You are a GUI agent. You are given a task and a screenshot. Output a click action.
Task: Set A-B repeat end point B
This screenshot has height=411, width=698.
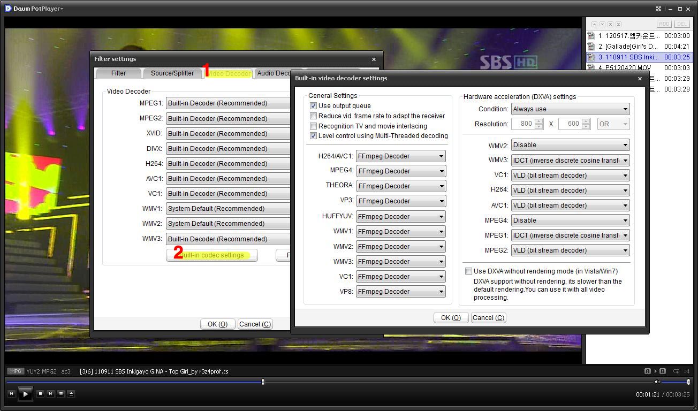663,371
